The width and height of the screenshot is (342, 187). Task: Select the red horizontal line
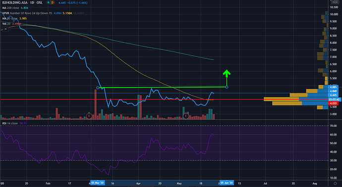(164, 99)
